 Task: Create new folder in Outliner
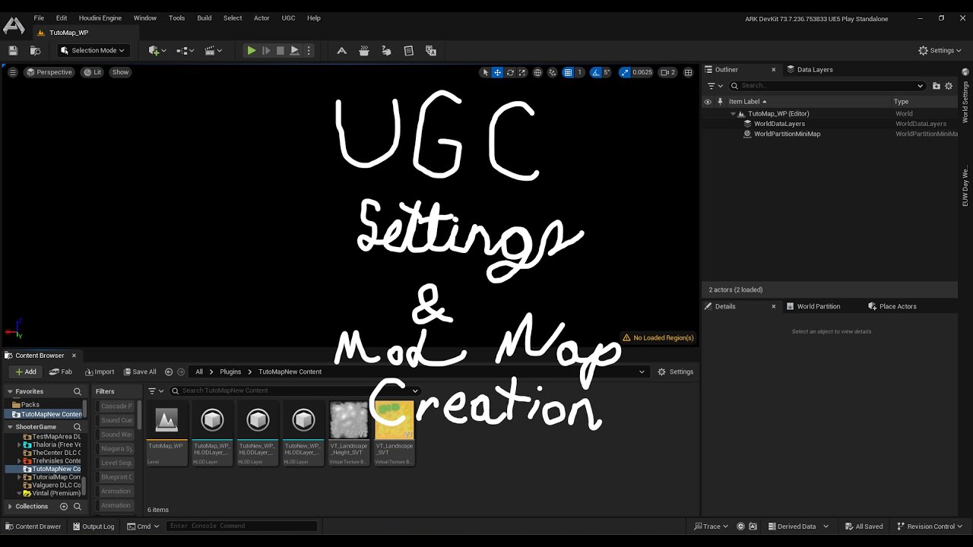pyautogui.click(x=936, y=86)
